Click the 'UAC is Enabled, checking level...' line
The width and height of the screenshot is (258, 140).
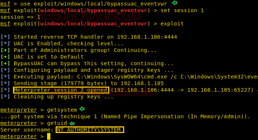pyautogui.click(x=69, y=43)
